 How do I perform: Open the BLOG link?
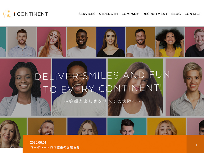pos(176,14)
